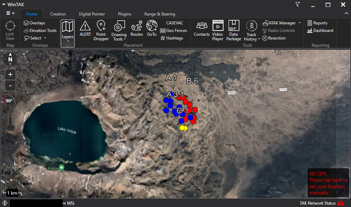Screen dimensions: 351x207
Task: Switch to the Home tab
Action: (32, 14)
